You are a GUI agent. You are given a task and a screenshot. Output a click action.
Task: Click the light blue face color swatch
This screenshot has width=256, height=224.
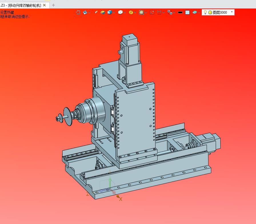pyautogui.click(x=187, y=12)
